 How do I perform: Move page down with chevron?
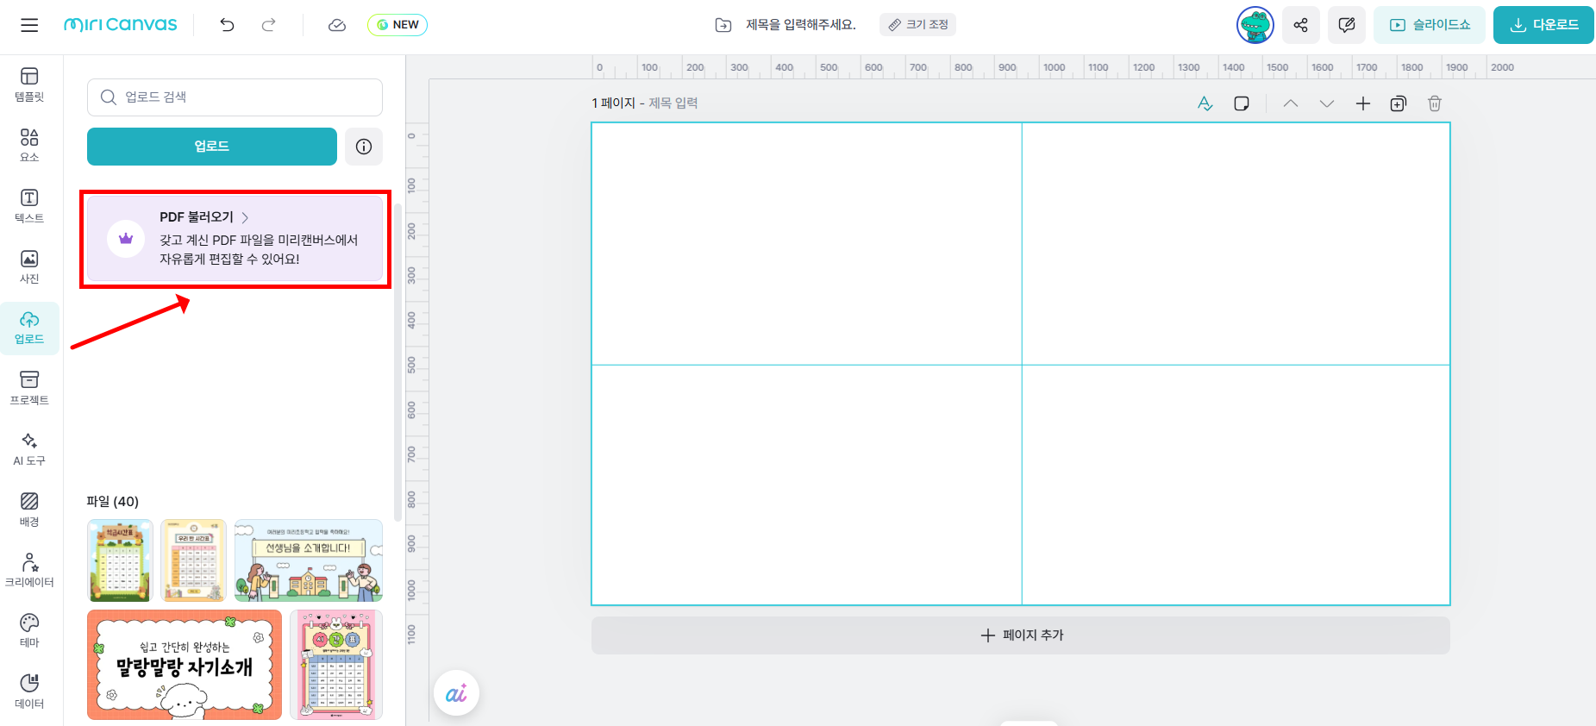pyautogui.click(x=1326, y=103)
